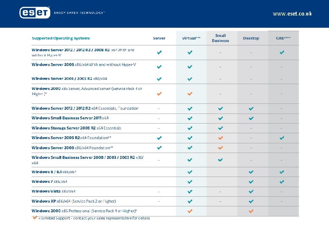Screen dimensions: 329x227
Task: Open the www.eset.co.uk link
Action: 292,14
